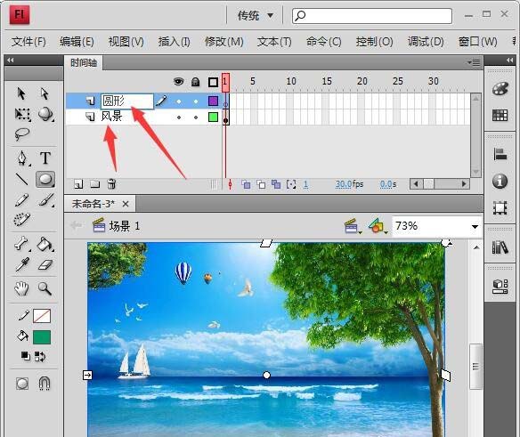Select the Eyedropper tool
Image resolution: width=520 pixels, height=437 pixels.
click(x=22, y=264)
